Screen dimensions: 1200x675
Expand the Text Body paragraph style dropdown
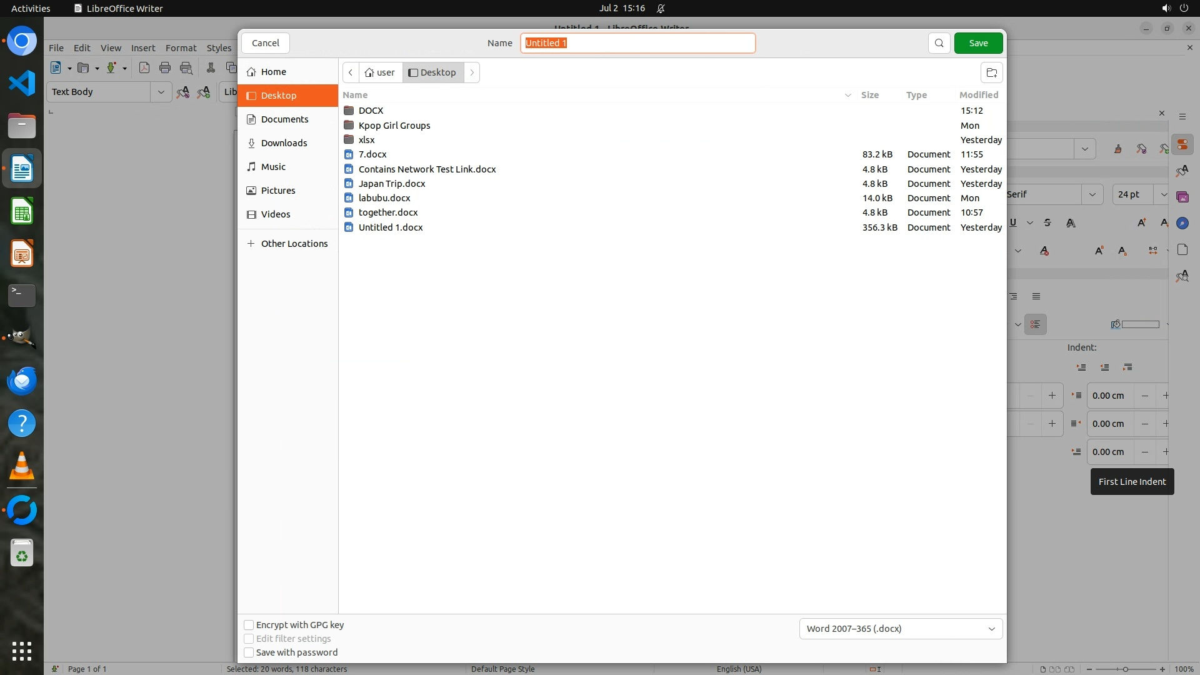click(x=161, y=92)
